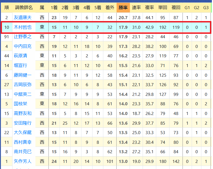Image resolution: width=213 pixels, height=169 pixels.
Task: Select 単回 value 127 in 中舘英二 row
Action: (163, 94)
